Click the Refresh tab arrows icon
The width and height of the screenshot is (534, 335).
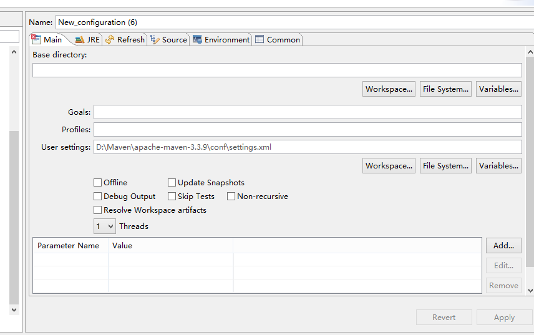110,40
